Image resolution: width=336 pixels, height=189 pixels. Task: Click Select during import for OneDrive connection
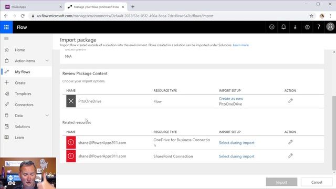coord(237,143)
